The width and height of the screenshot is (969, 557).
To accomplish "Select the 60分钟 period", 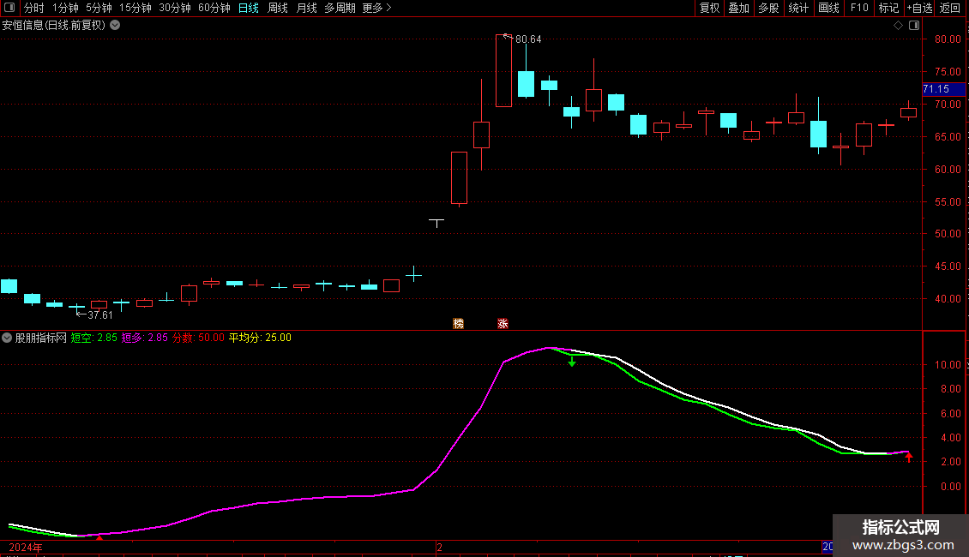I will click(x=214, y=8).
